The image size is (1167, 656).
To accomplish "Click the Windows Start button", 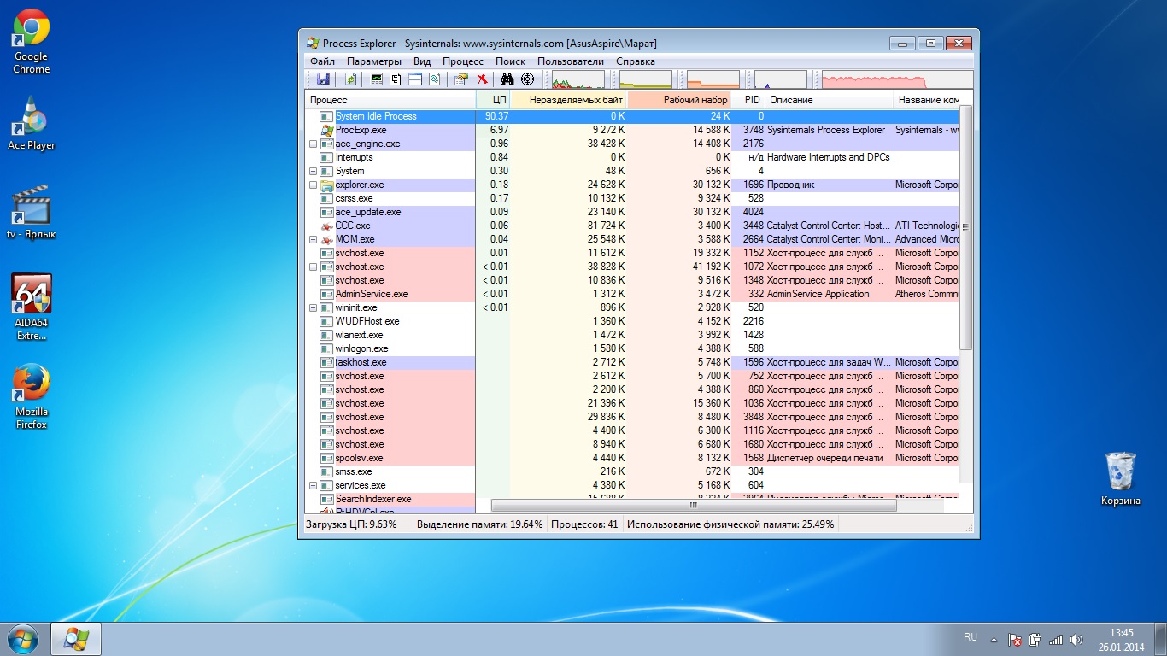I will tap(22, 639).
